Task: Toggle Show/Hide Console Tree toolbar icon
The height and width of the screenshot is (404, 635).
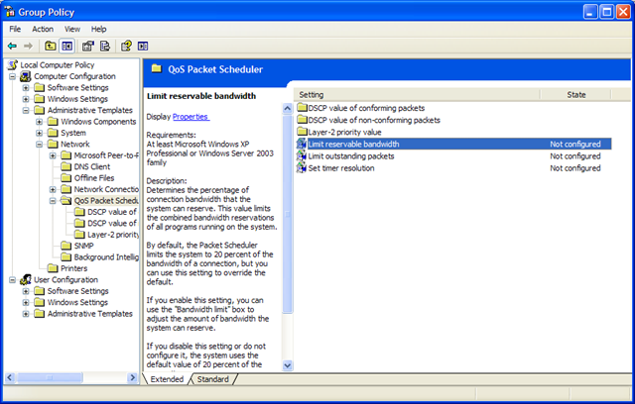Action: click(67, 46)
